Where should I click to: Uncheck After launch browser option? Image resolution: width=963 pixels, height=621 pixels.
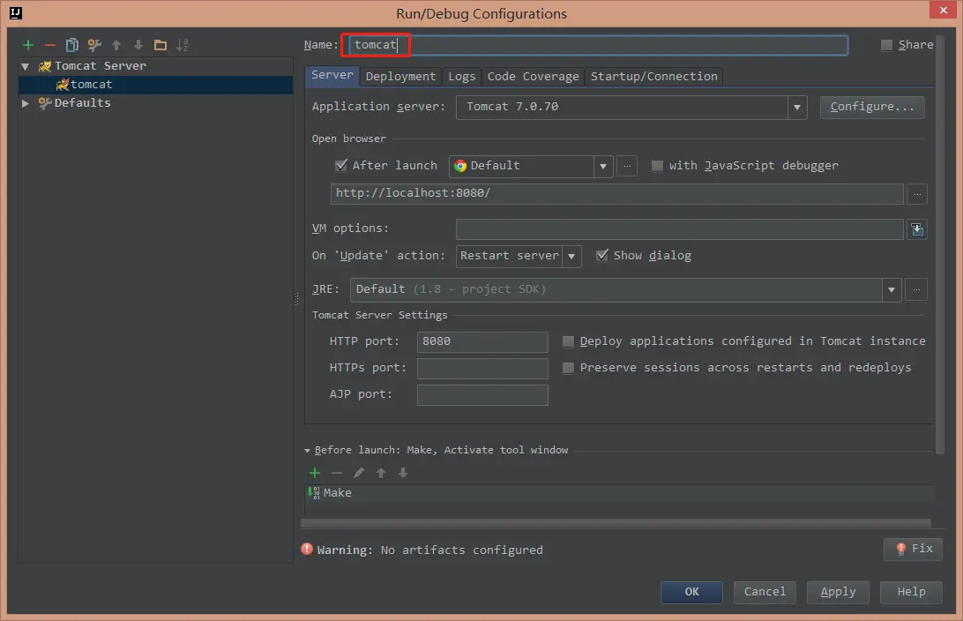pyautogui.click(x=341, y=165)
